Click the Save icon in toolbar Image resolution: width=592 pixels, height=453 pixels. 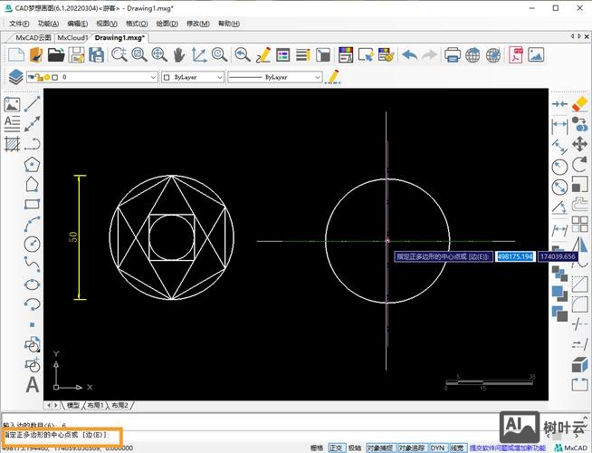(76, 55)
